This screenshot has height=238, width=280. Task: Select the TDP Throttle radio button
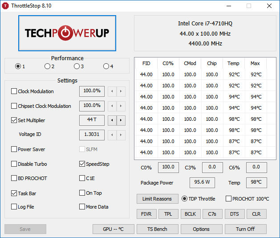coord(184,199)
